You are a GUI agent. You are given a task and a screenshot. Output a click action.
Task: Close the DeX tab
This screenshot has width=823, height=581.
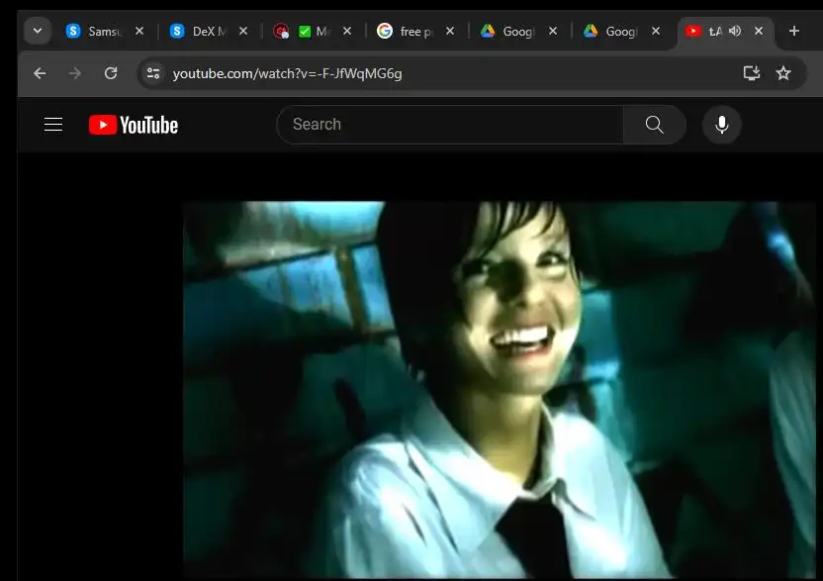pyautogui.click(x=243, y=31)
